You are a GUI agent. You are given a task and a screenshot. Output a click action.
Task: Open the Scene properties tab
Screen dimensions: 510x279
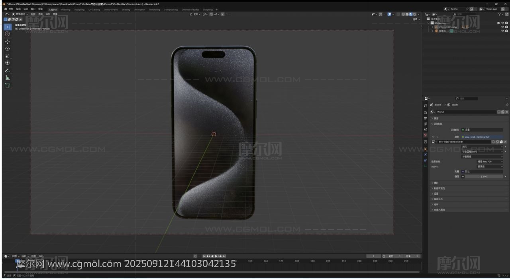426,129
